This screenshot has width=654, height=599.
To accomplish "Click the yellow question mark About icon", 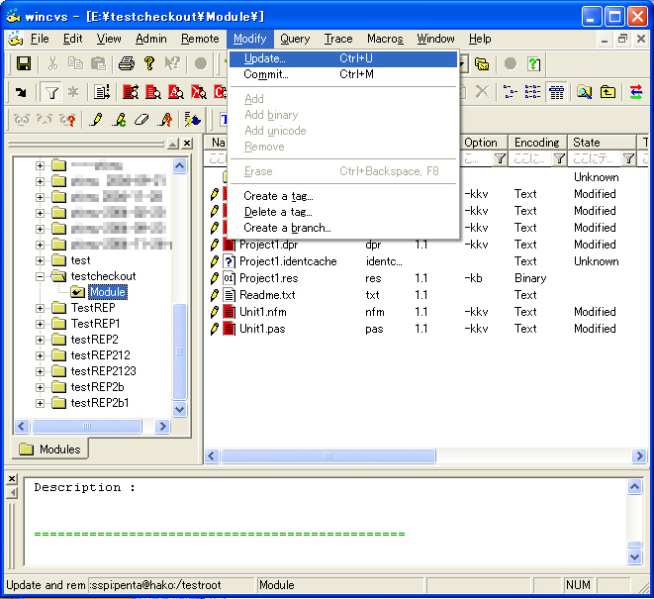I will (149, 64).
